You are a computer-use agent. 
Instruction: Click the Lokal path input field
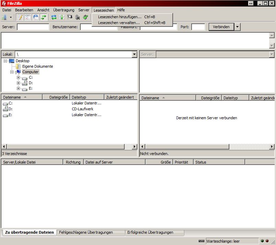[x=73, y=54]
